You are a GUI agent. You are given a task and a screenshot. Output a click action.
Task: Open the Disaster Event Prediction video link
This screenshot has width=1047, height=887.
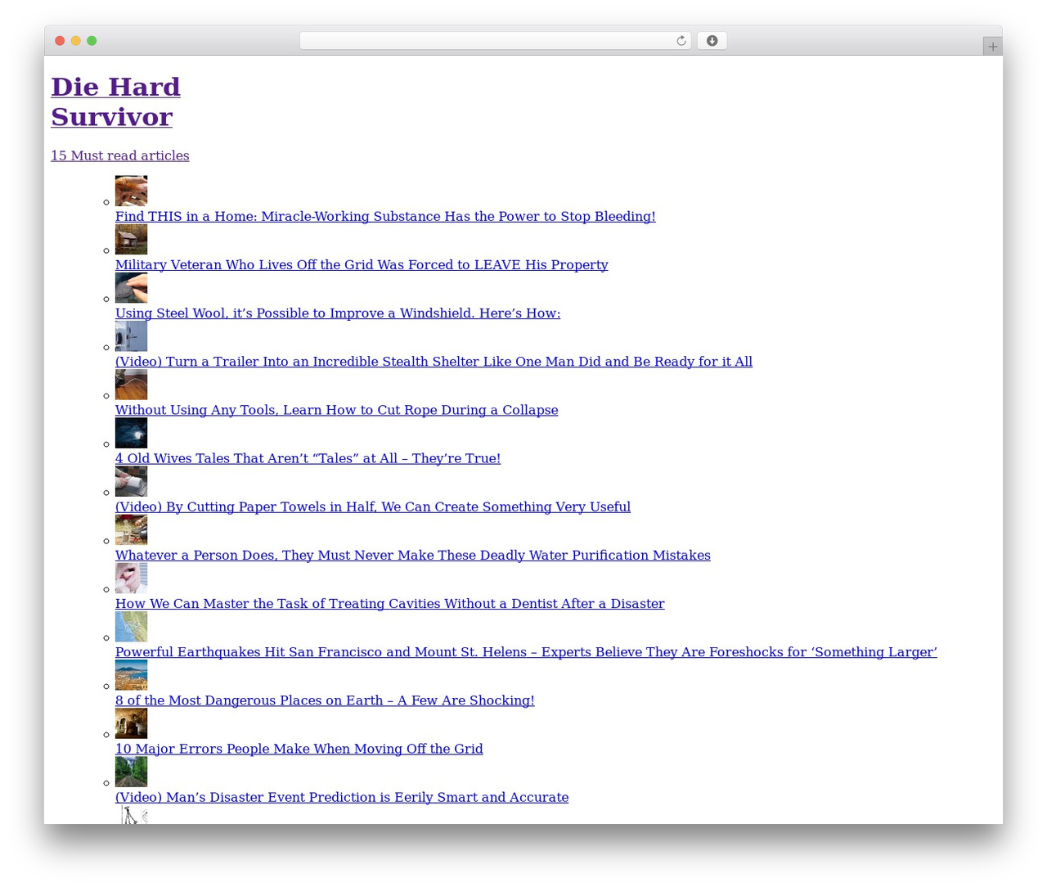click(342, 796)
